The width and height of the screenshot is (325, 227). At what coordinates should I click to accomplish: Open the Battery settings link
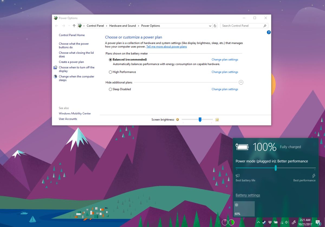point(248,195)
